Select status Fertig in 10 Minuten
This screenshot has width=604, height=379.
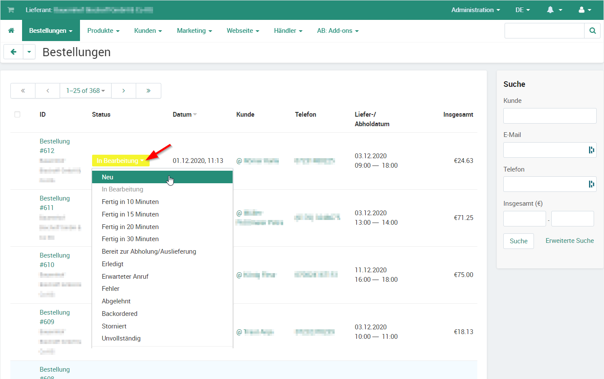pyautogui.click(x=163, y=202)
